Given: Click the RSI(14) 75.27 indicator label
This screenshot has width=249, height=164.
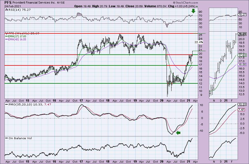Looking at the screenshot, I should point(19,10).
